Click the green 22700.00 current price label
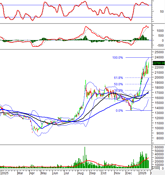 point(159,63)
